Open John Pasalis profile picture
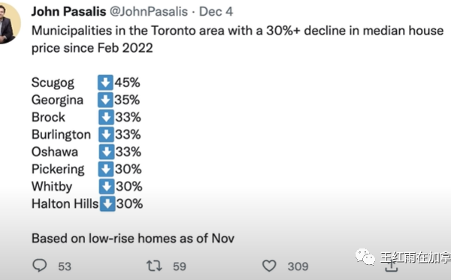 click(x=8, y=23)
